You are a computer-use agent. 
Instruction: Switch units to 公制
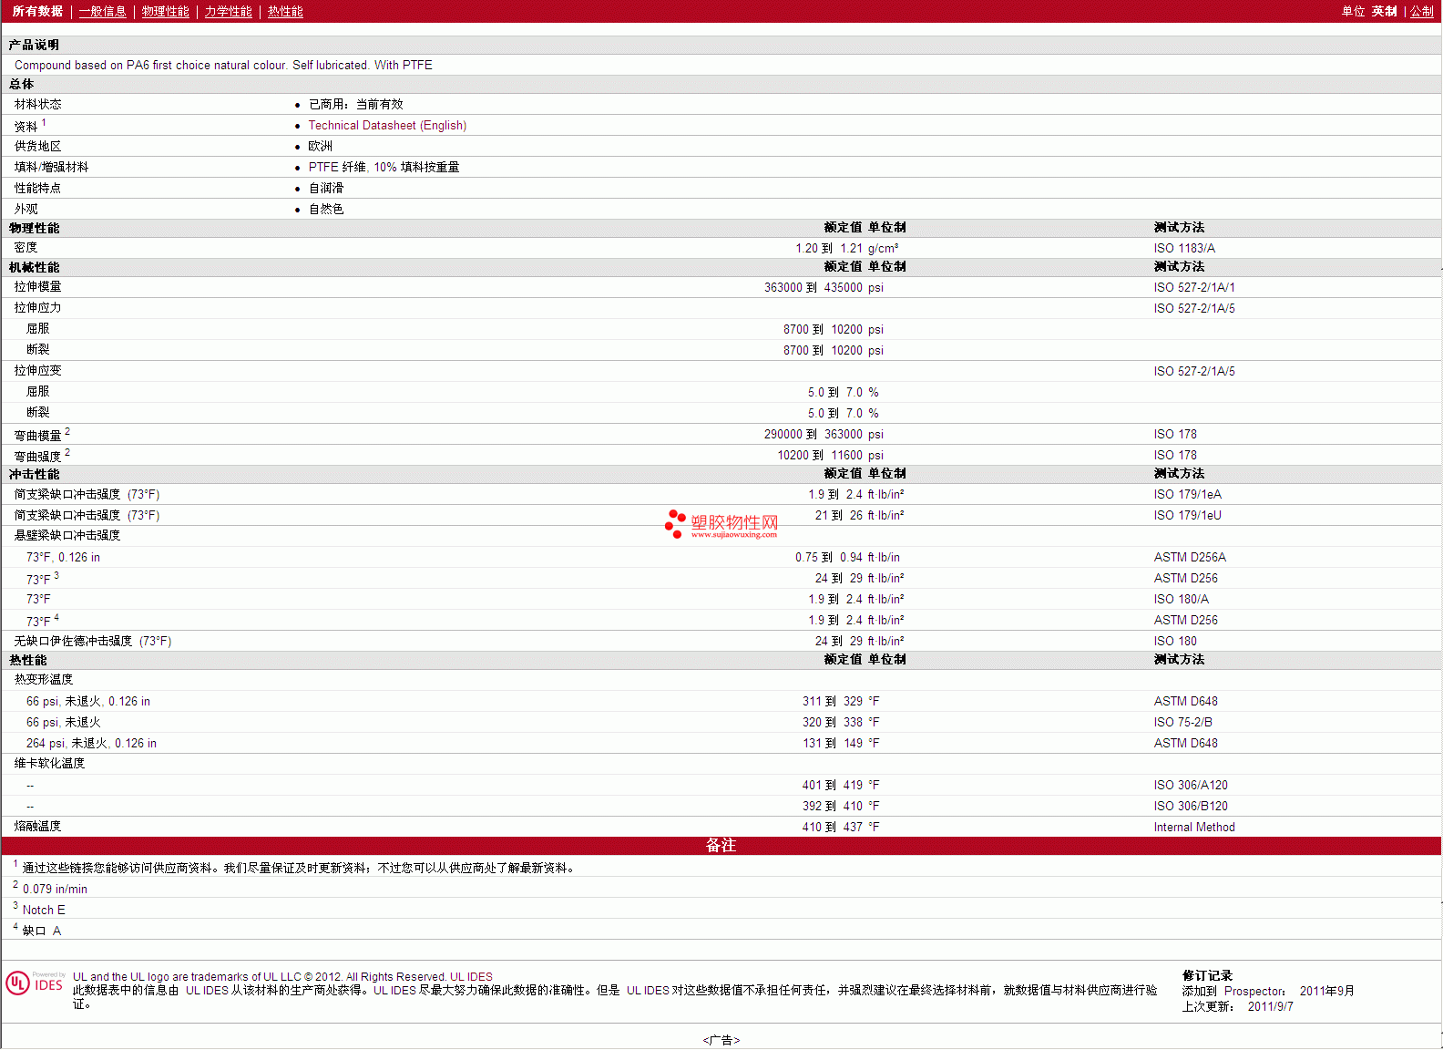click(1421, 12)
